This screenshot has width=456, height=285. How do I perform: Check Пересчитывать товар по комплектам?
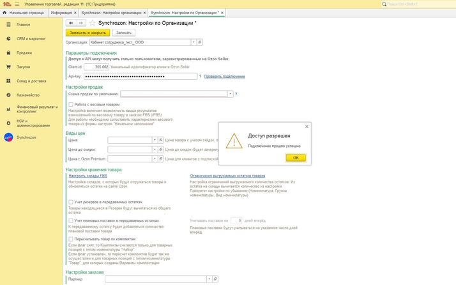tap(70, 239)
